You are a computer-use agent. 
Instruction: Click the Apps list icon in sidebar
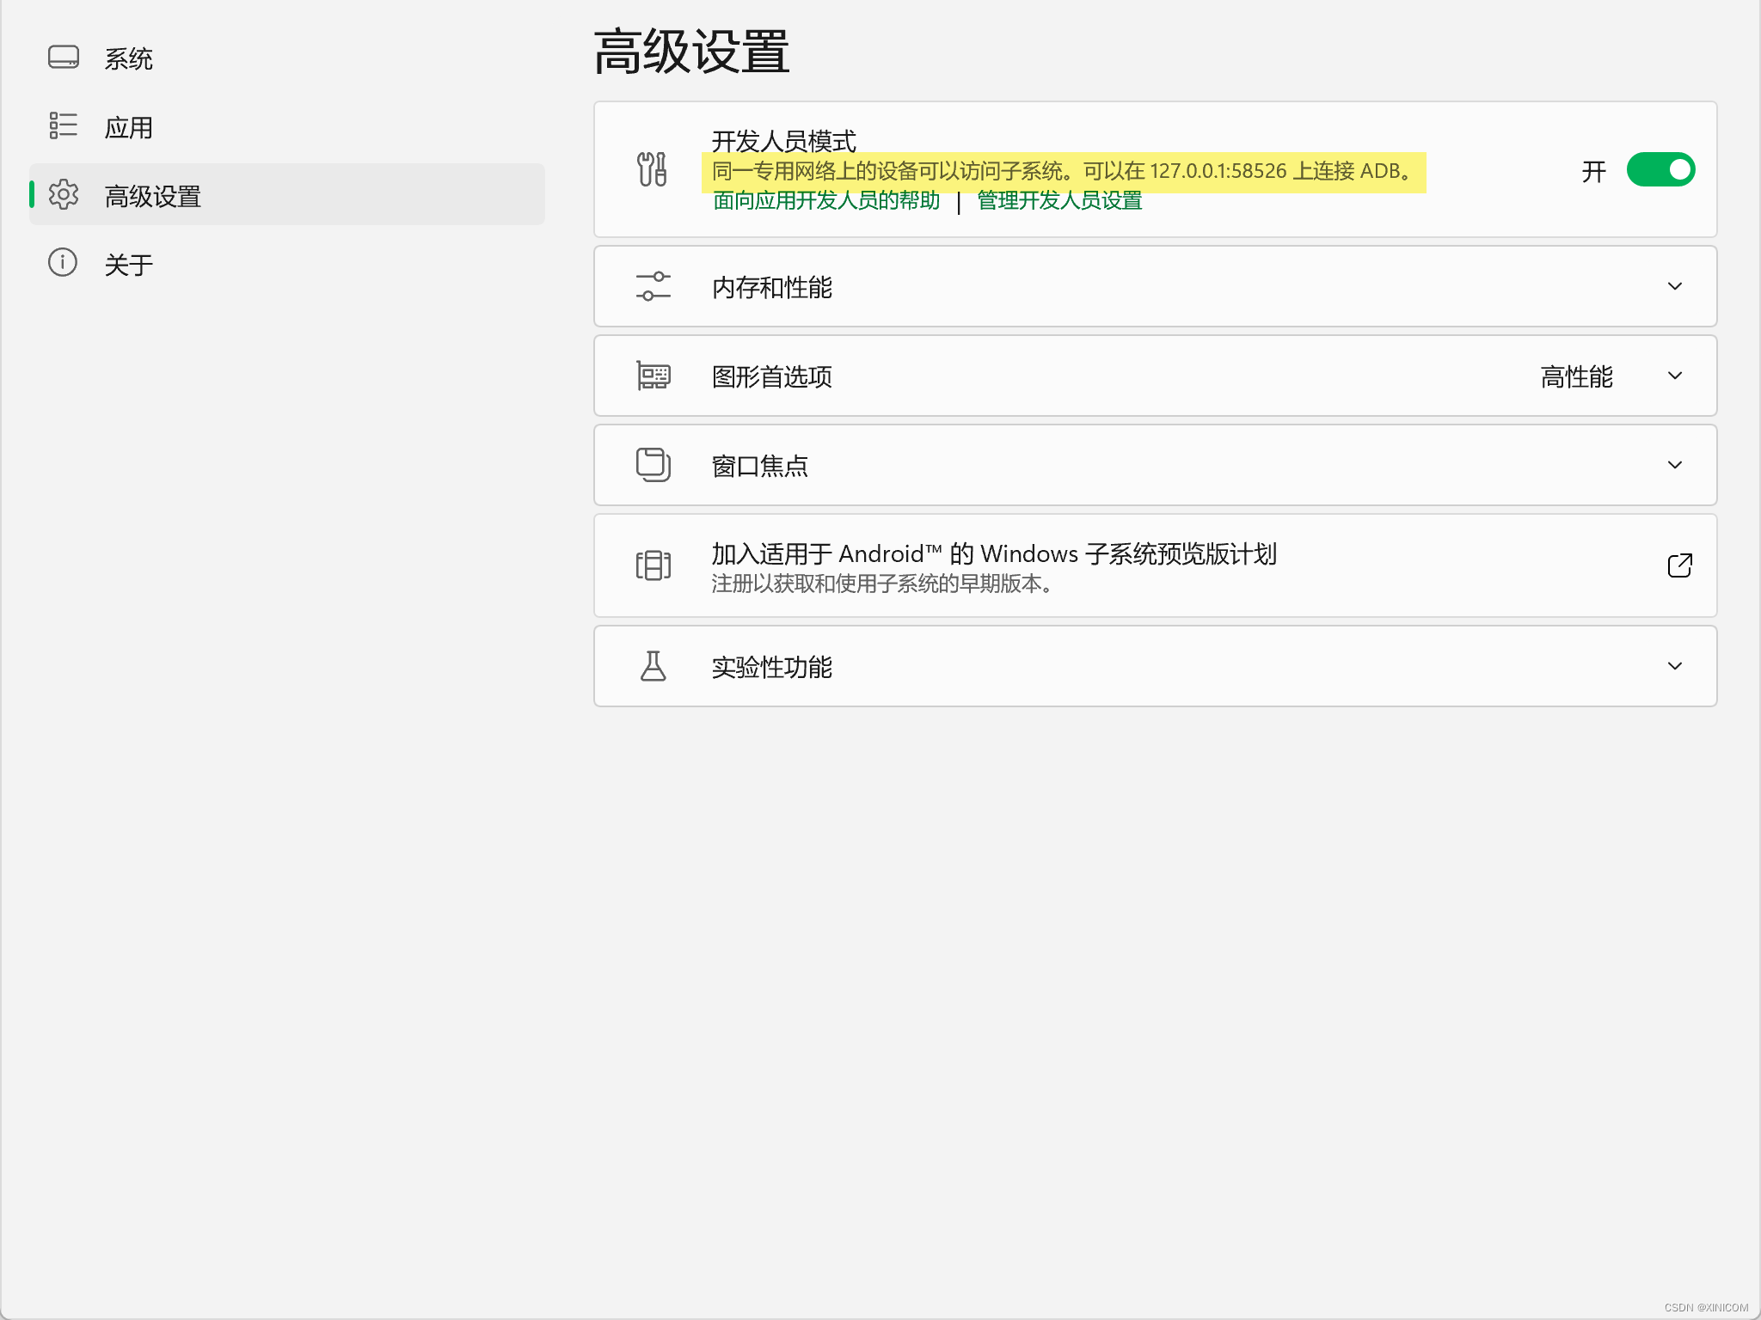(x=64, y=126)
